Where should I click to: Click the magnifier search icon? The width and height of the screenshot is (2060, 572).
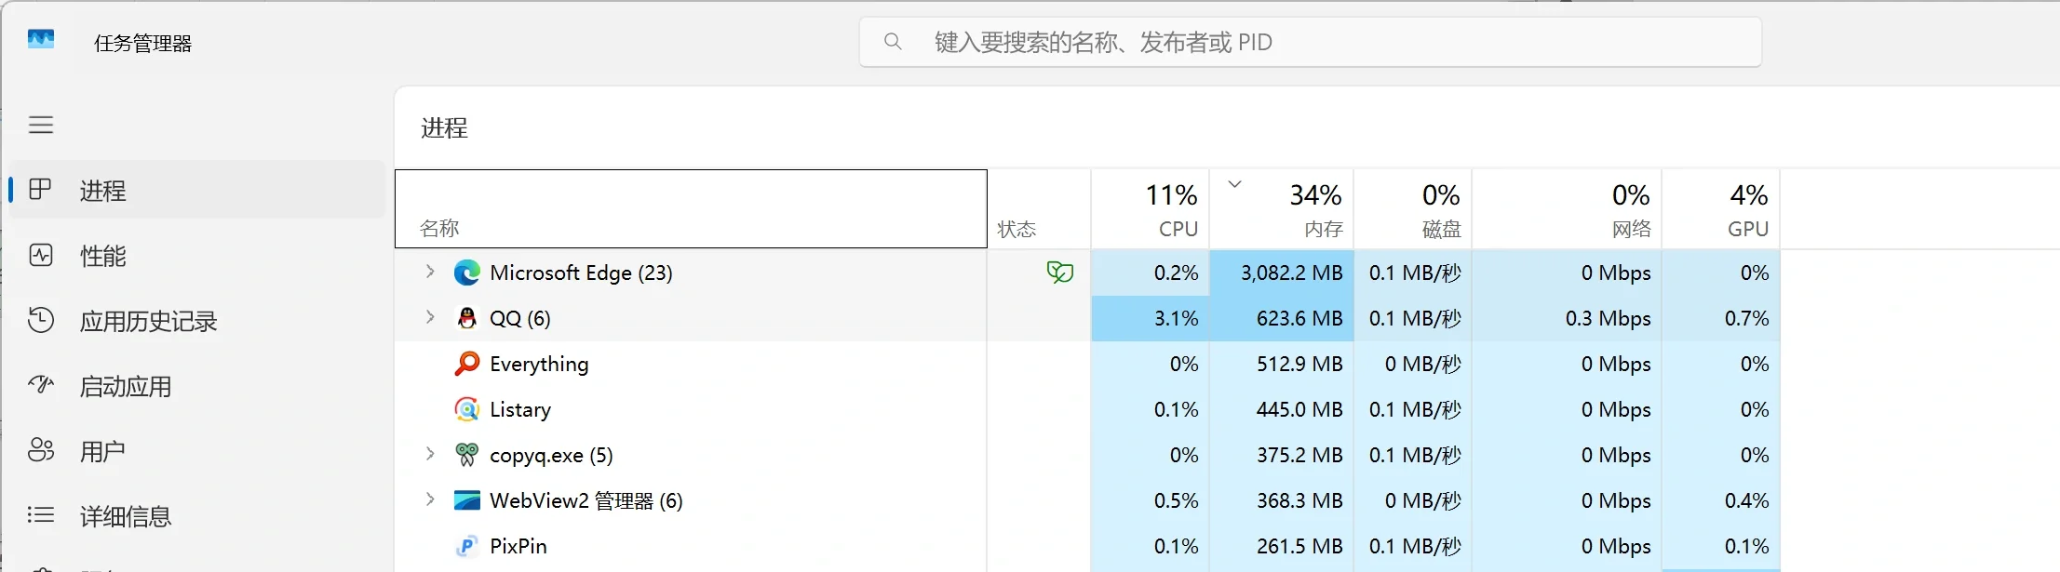893,42
